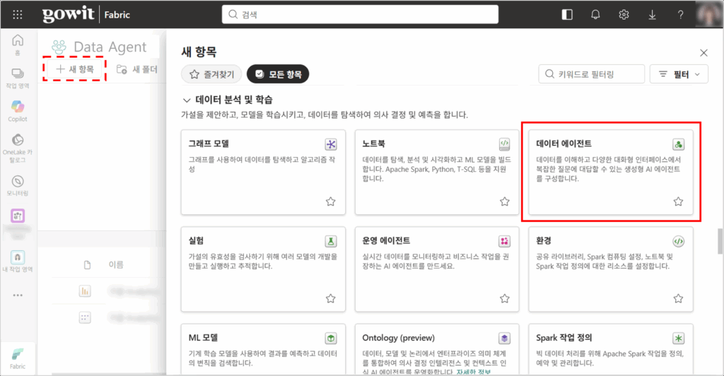Viewport: 724px width, 376px height.
Task: Click the 키워드로 필터링 input field
Action: [x=592, y=74]
